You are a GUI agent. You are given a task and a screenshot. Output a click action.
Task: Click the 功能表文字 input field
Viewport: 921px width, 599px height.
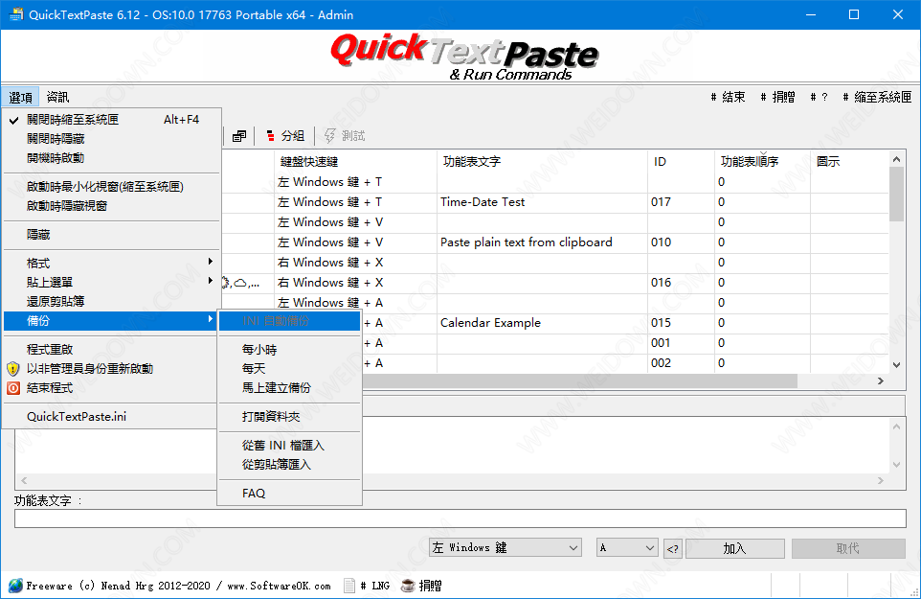click(460, 518)
